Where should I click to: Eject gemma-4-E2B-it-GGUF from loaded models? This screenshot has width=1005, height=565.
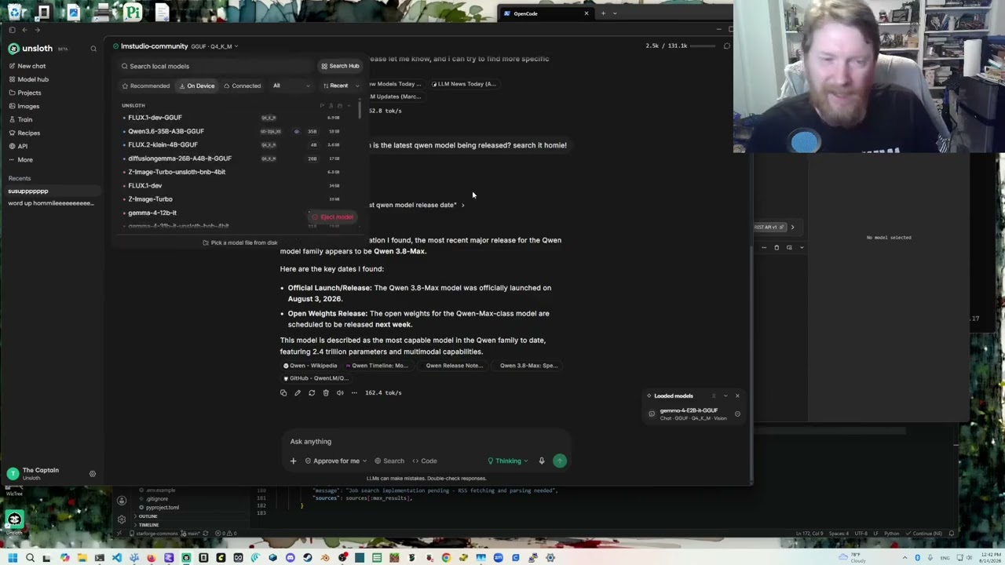pyautogui.click(x=737, y=414)
